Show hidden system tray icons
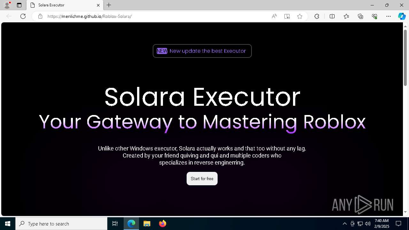Image resolution: width=409 pixels, height=230 pixels. (x=344, y=224)
